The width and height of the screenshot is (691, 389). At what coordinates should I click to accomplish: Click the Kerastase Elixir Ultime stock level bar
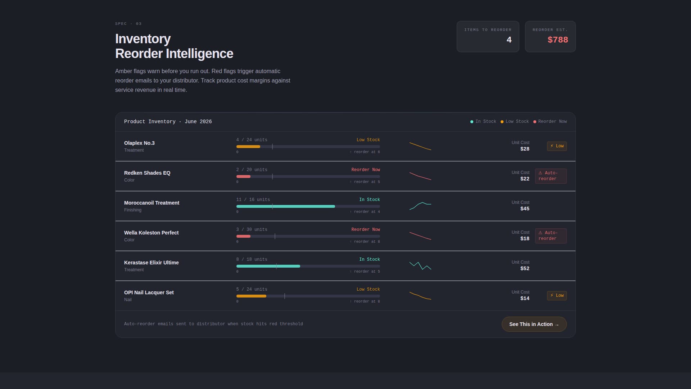click(308, 266)
